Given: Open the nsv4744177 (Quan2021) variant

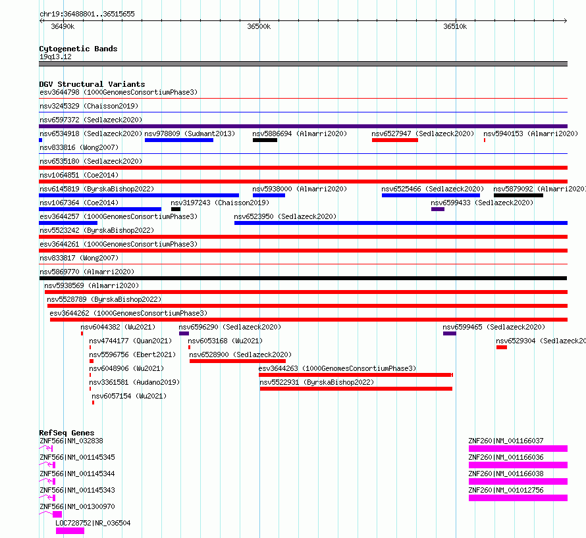Looking at the screenshot, I should (130, 341).
